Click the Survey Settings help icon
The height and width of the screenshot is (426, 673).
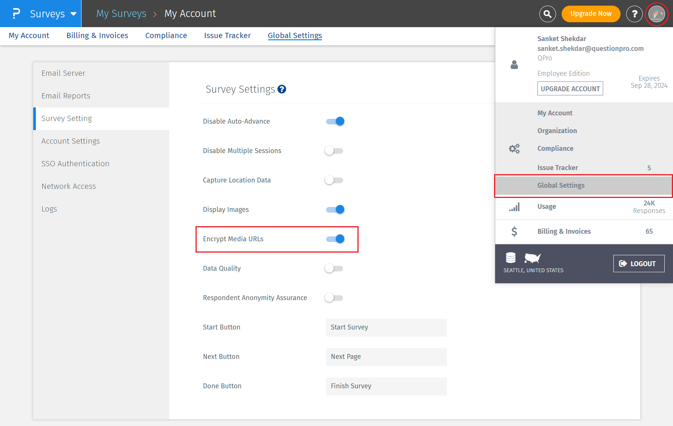282,89
